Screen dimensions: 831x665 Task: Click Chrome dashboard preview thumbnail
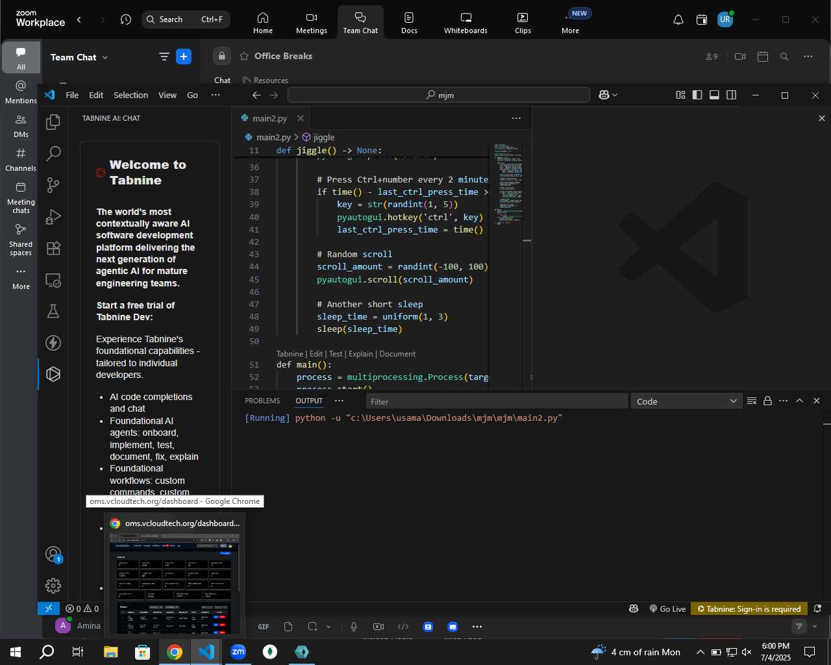(x=174, y=583)
